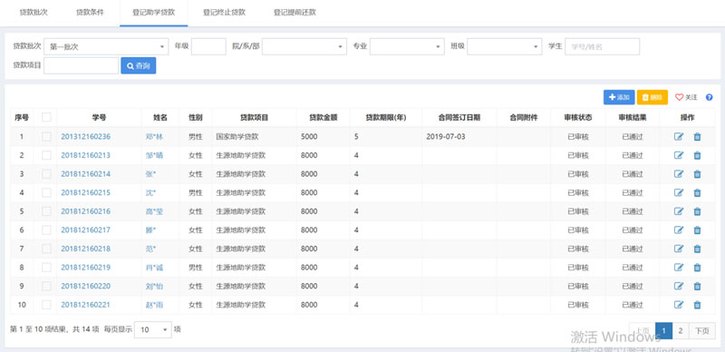Click the blue 查询 search button
The image size is (725, 352).
click(139, 65)
